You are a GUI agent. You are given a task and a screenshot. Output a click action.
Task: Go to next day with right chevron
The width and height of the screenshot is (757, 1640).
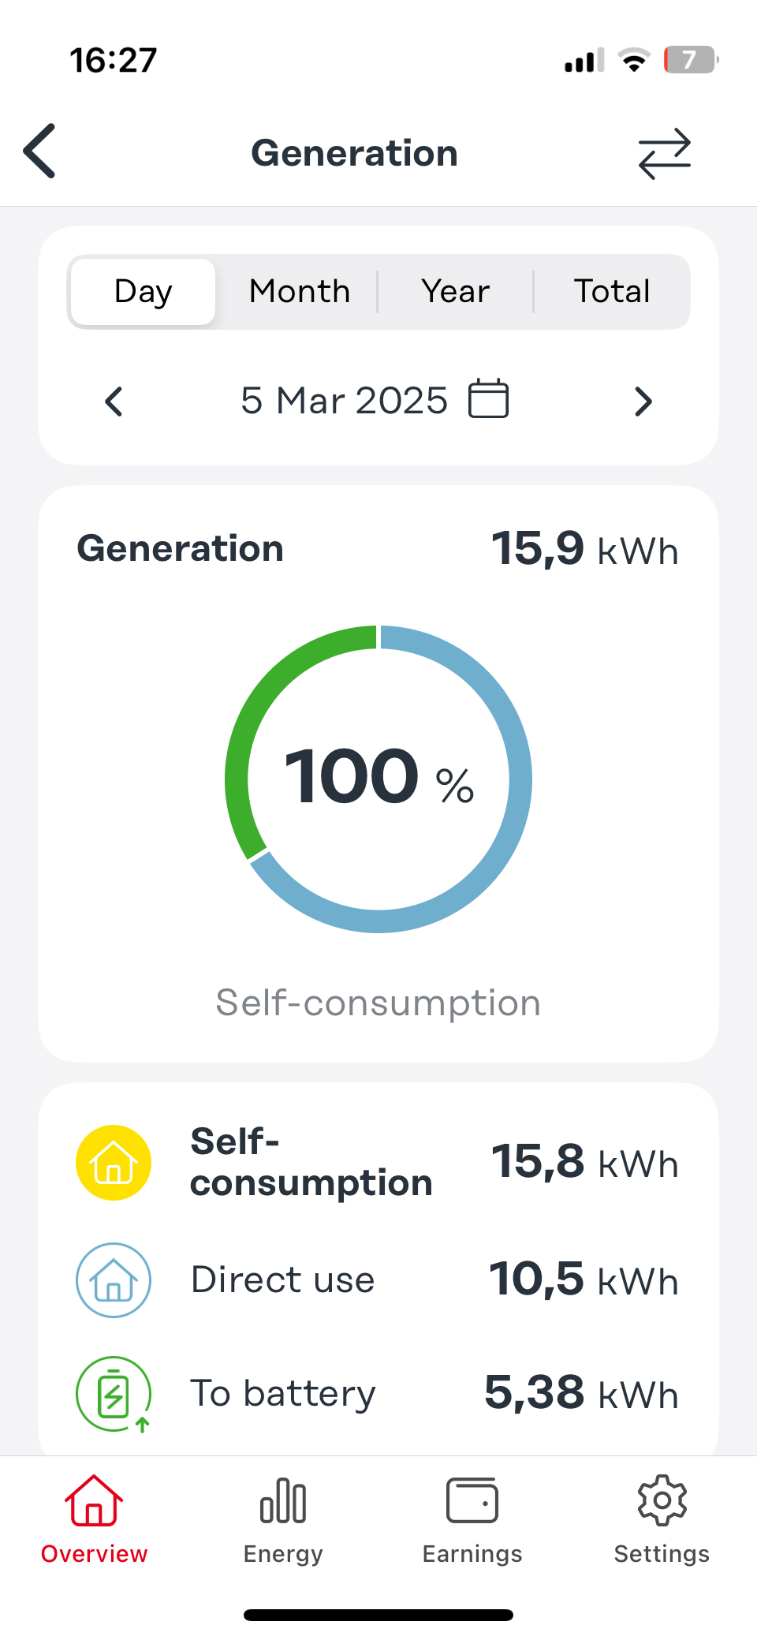tap(643, 402)
